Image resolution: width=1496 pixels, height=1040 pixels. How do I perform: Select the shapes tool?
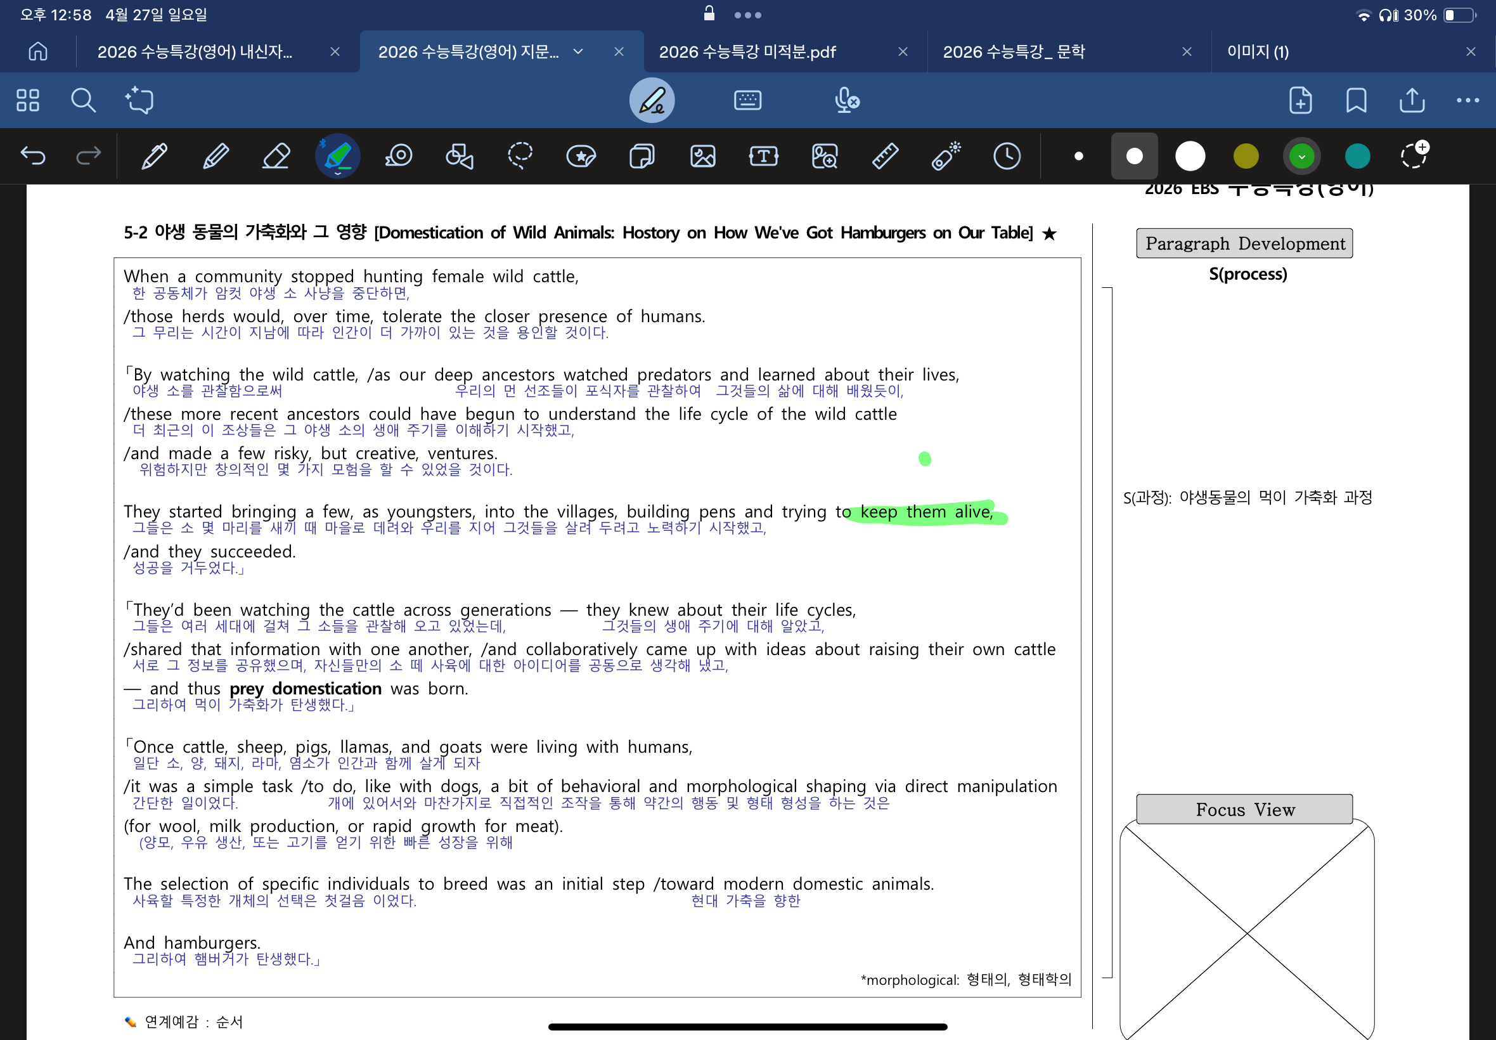pos(459,157)
